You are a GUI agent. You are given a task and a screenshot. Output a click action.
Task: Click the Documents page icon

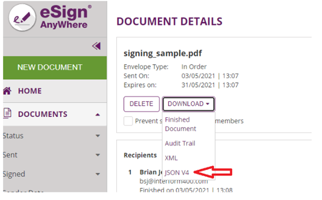coord(8,113)
